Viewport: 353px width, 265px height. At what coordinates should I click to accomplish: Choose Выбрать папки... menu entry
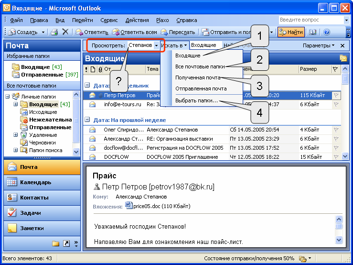pyautogui.click(x=196, y=100)
